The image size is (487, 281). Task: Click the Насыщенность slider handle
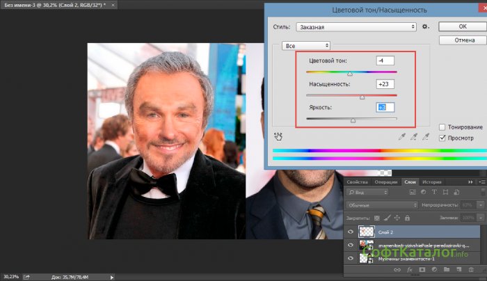(362, 97)
